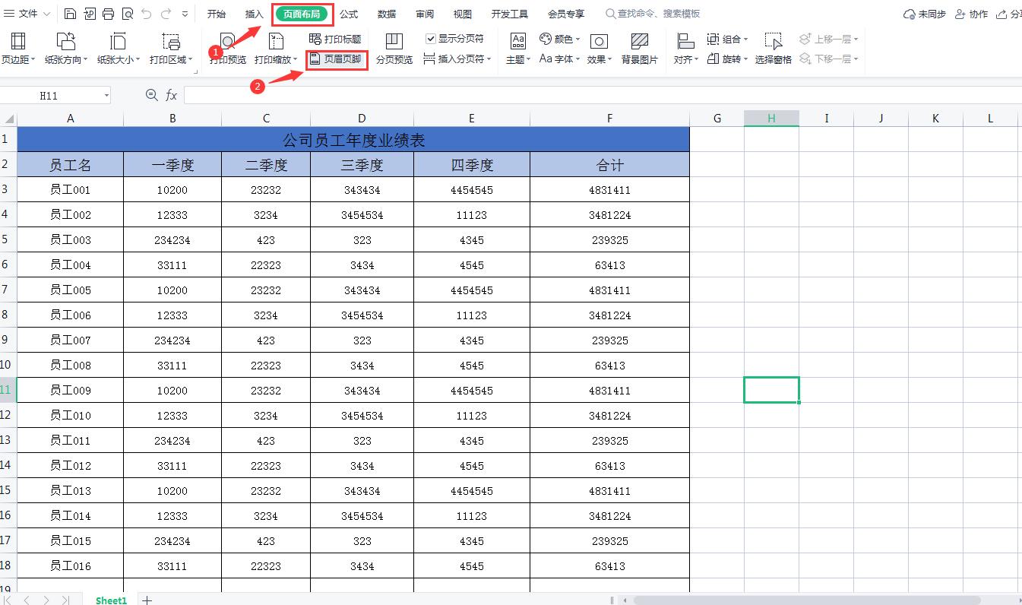Open the 旋转 rotate dropdown
The height and width of the screenshot is (605, 1022).
point(728,59)
